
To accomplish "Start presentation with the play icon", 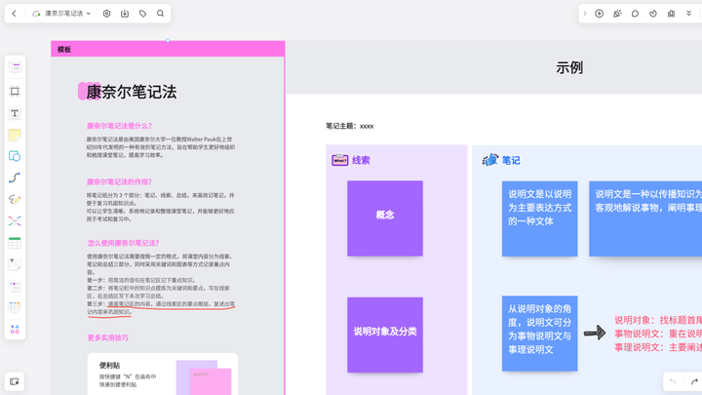I will click(x=599, y=14).
